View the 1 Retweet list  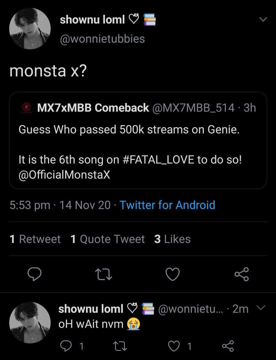(35, 239)
